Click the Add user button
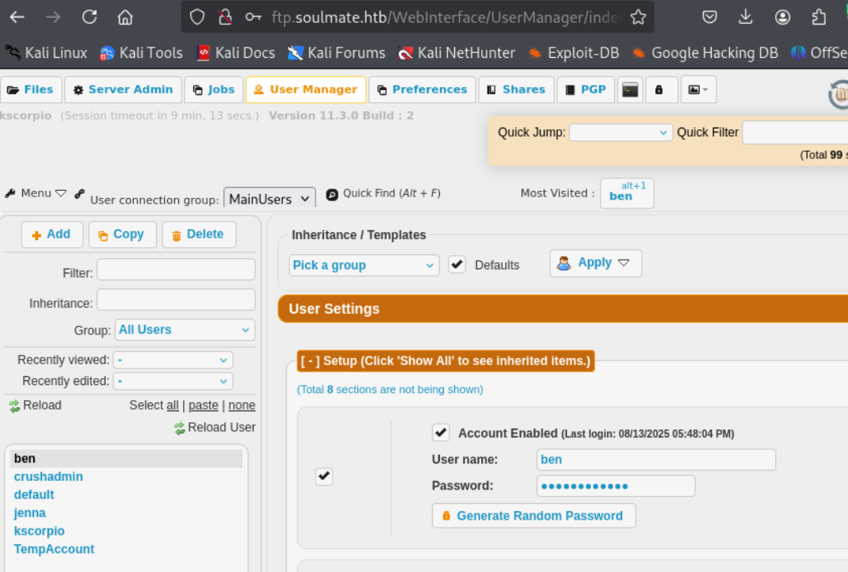The width and height of the screenshot is (848, 572). (52, 235)
